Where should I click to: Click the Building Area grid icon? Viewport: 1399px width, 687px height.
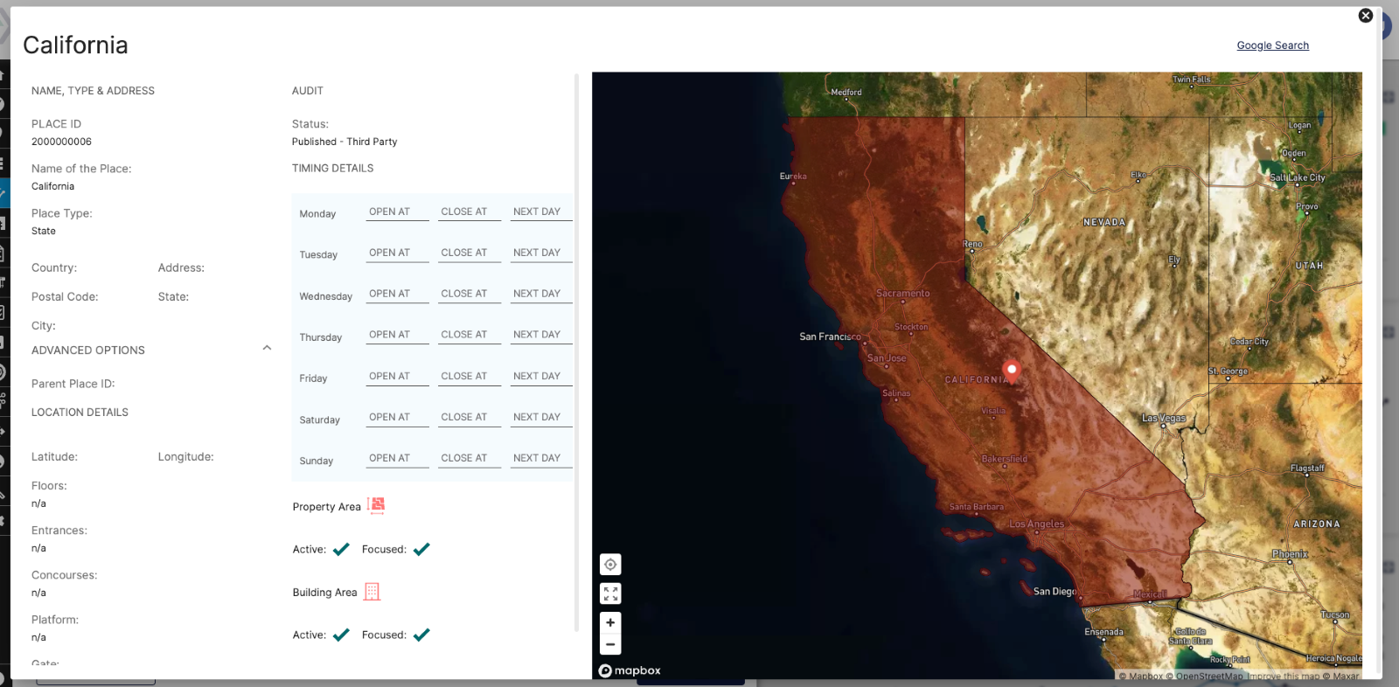[372, 592]
